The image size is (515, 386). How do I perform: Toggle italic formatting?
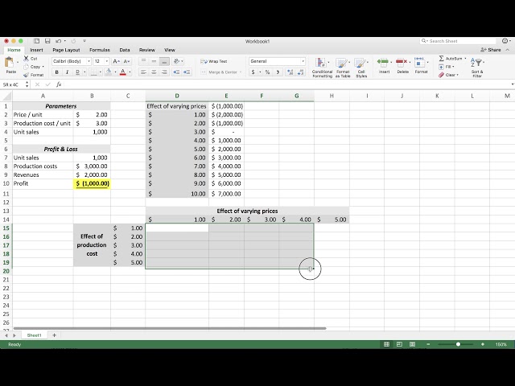click(x=67, y=72)
